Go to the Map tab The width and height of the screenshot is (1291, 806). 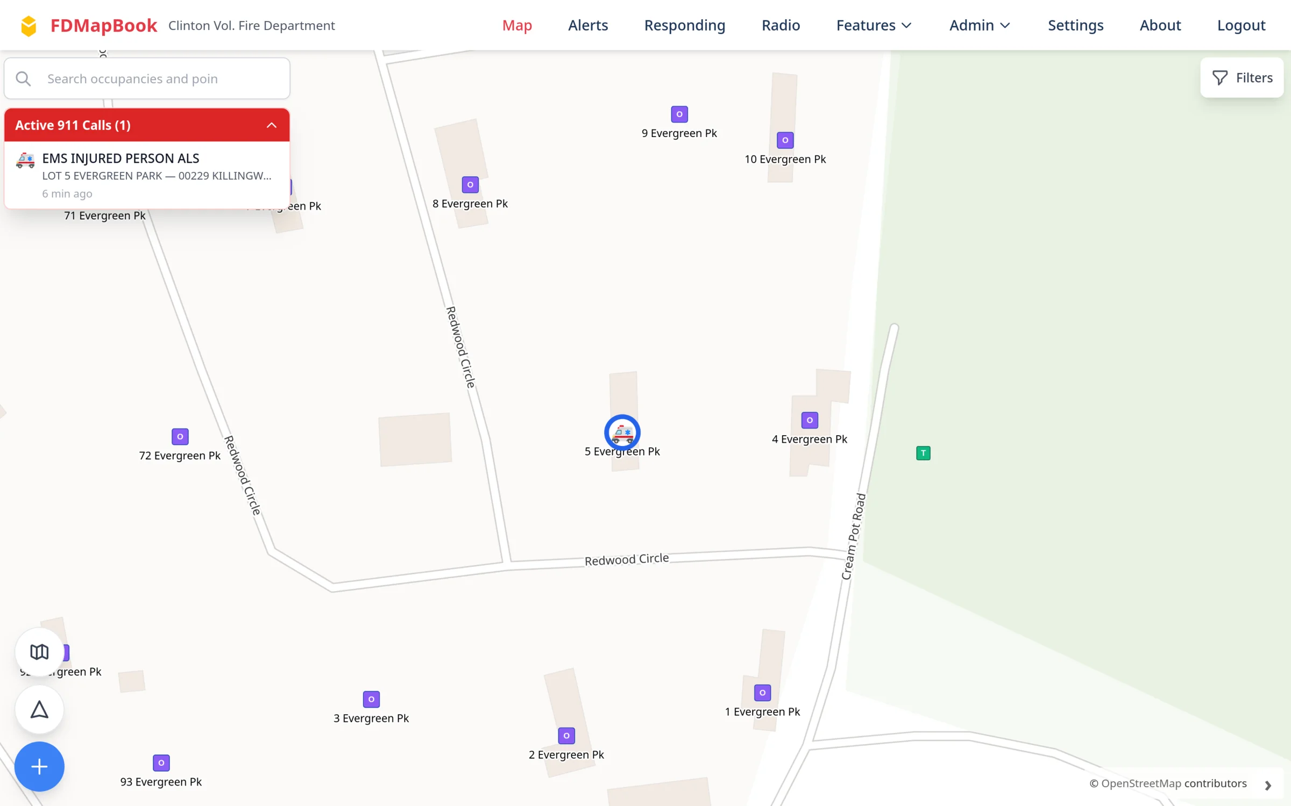(x=517, y=25)
